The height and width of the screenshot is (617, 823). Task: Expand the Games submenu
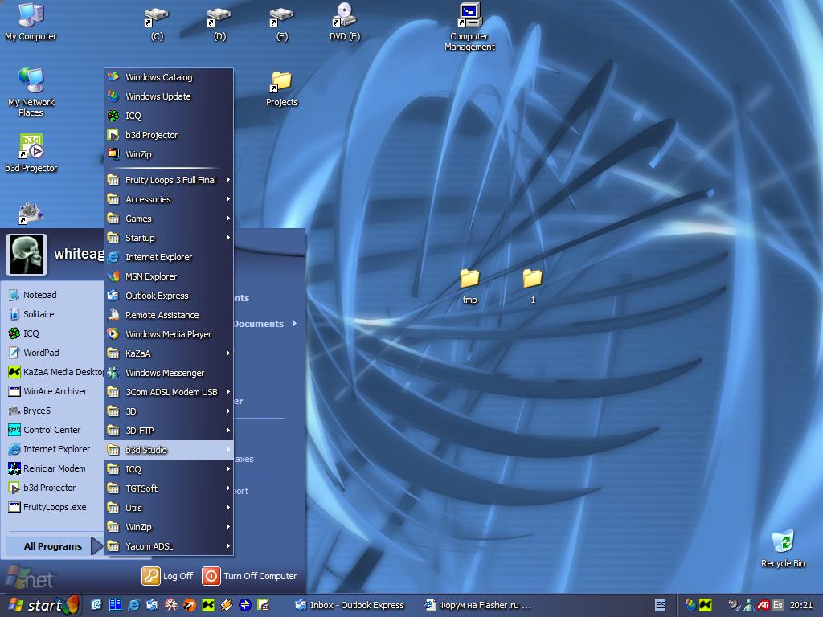[x=169, y=219]
